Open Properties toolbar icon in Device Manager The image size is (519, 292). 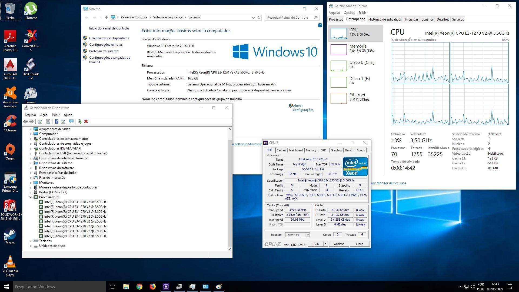click(x=48, y=122)
